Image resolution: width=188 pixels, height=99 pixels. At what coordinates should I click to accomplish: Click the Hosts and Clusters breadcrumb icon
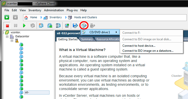tap(70, 17)
